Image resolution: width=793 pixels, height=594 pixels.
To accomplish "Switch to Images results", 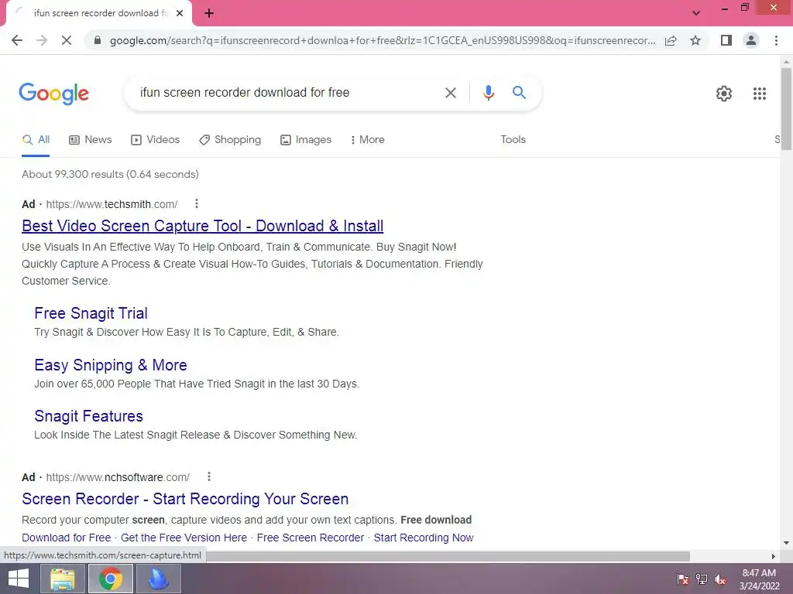I will coord(306,140).
